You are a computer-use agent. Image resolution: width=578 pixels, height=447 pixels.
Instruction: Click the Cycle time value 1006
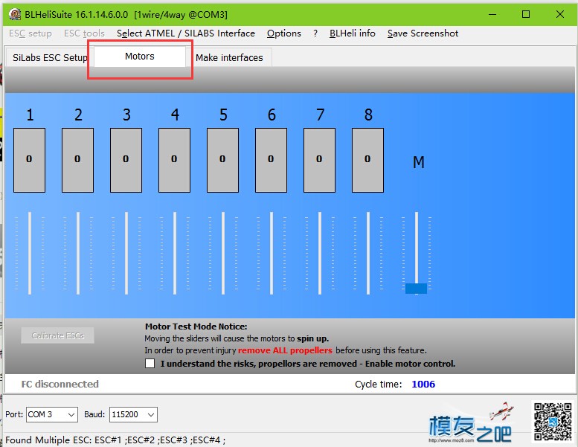coord(423,385)
